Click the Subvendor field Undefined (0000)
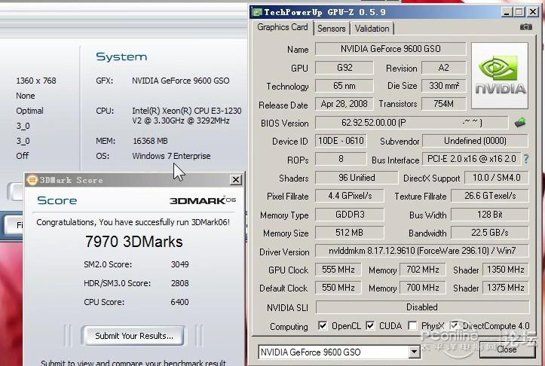The height and width of the screenshot is (366, 545). pyautogui.click(x=475, y=141)
